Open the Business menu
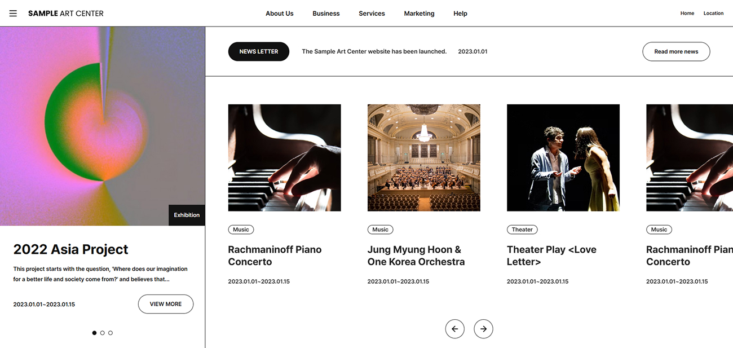This screenshot has width=733, height=348. pyautogui.click(x=326, y=13)
